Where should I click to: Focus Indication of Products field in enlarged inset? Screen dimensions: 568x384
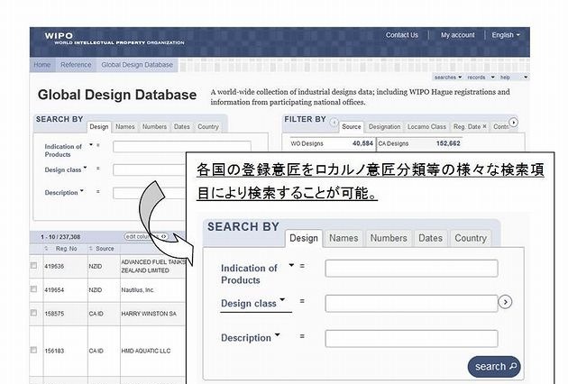click(x=411, y=269)
